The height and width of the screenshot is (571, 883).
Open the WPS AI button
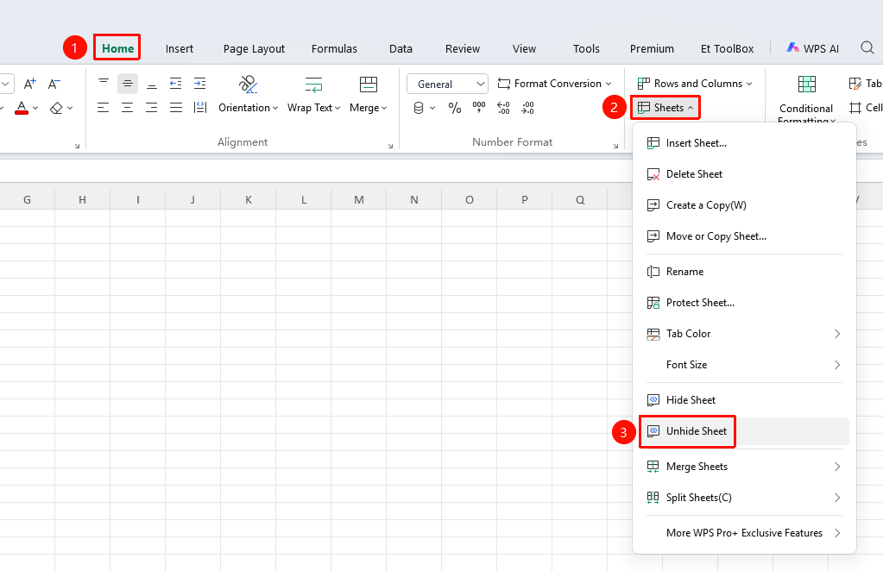click(812, 48)
